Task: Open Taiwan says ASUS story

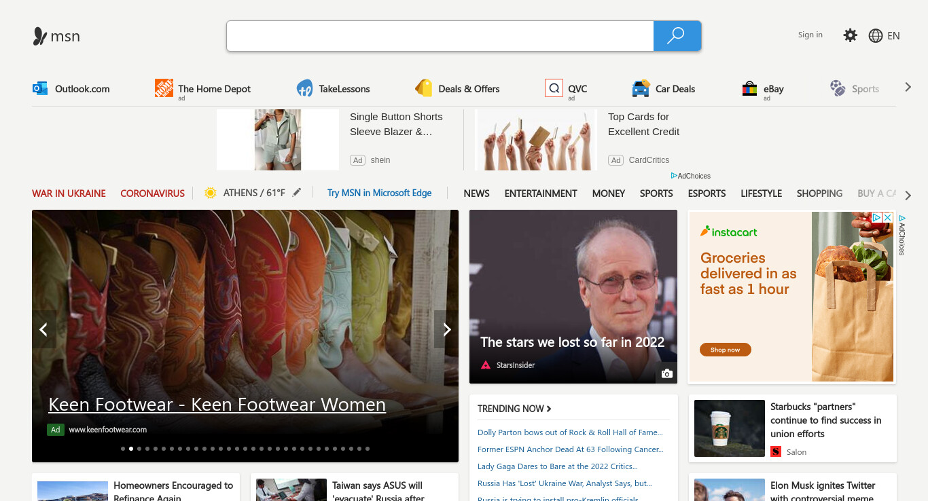Action: pyautogui.click(x=378, y=491)
